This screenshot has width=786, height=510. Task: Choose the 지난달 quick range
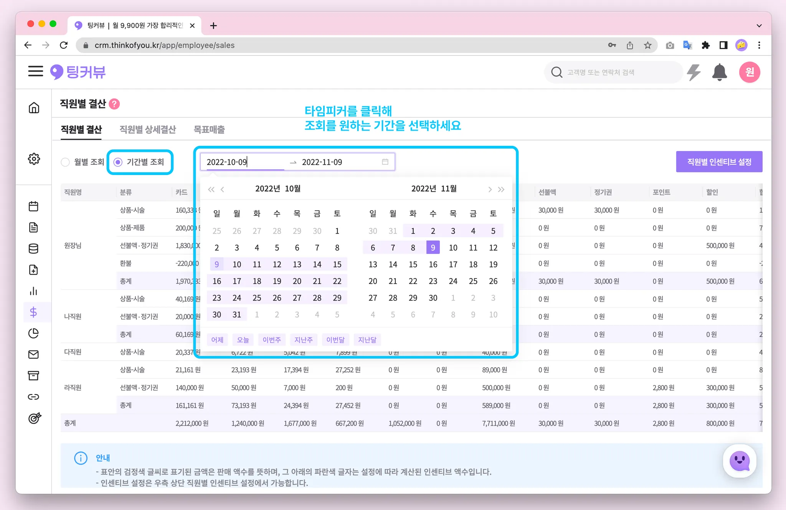[x=367, y=340]
